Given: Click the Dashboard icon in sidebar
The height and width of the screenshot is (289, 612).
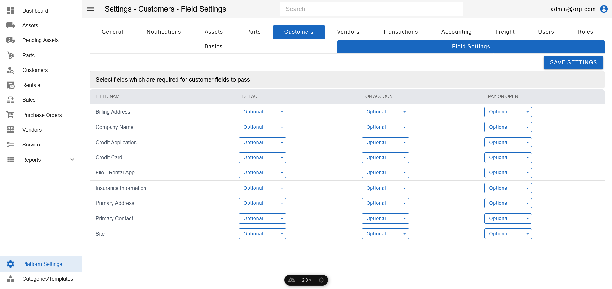Looking at the screenshot, I should point(11,11).
